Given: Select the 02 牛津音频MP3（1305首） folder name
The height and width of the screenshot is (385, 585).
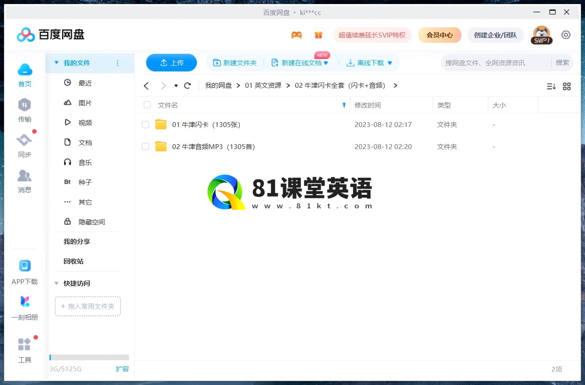Looking at the screenshot, I should pos(214,147).
